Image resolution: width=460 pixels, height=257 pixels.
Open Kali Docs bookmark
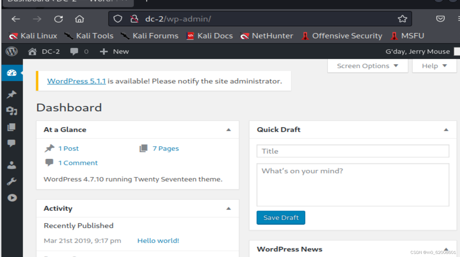(210, 36)
